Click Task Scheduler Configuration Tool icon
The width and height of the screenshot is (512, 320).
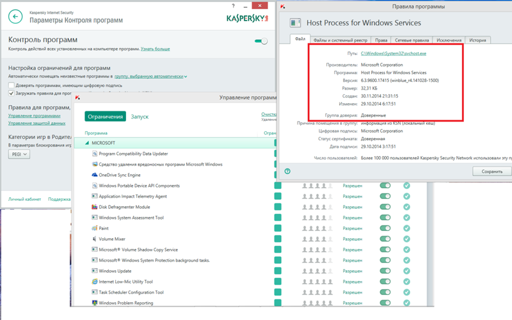coord(95,292)
